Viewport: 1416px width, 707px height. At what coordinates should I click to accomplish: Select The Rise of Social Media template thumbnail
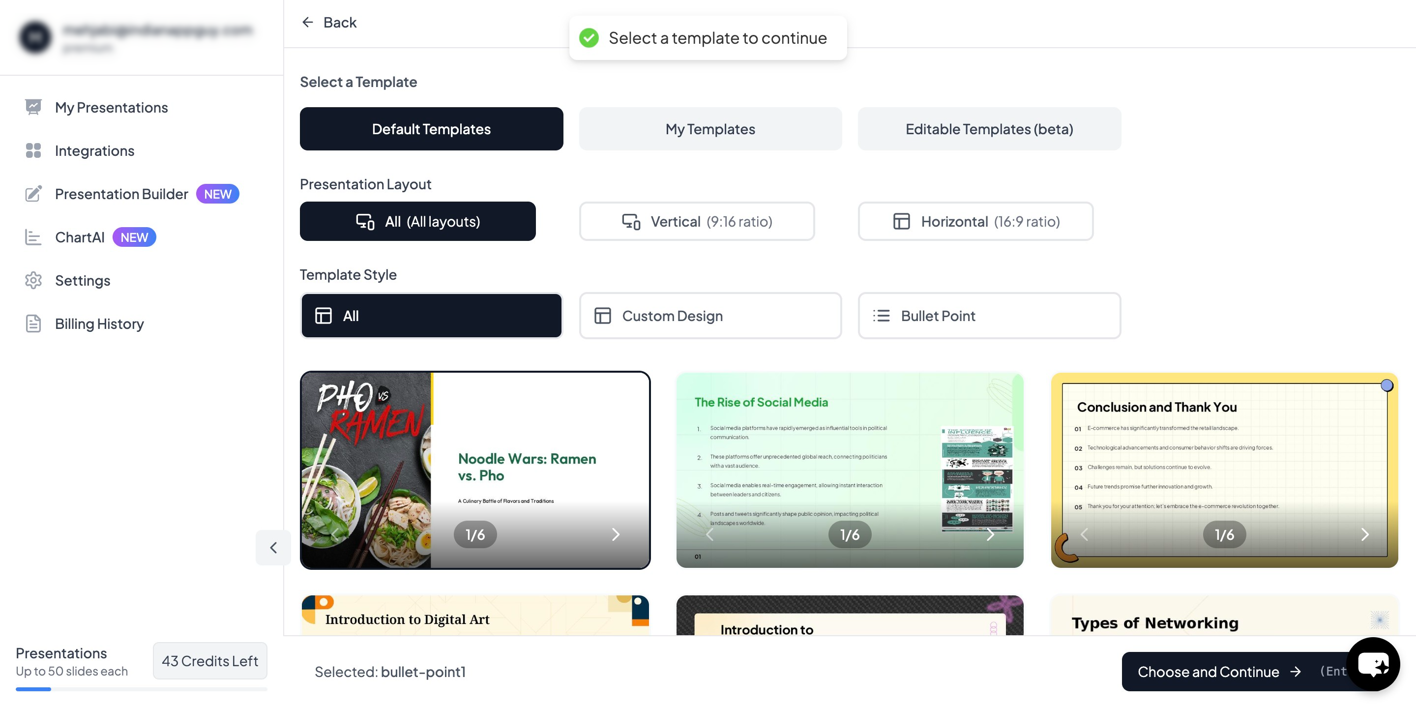pos(849,470)
